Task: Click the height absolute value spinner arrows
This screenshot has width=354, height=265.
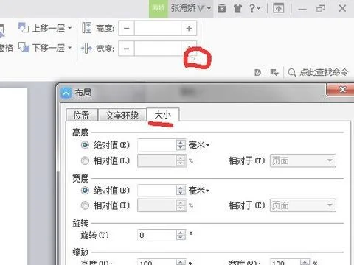Action: tap(181, 145)
